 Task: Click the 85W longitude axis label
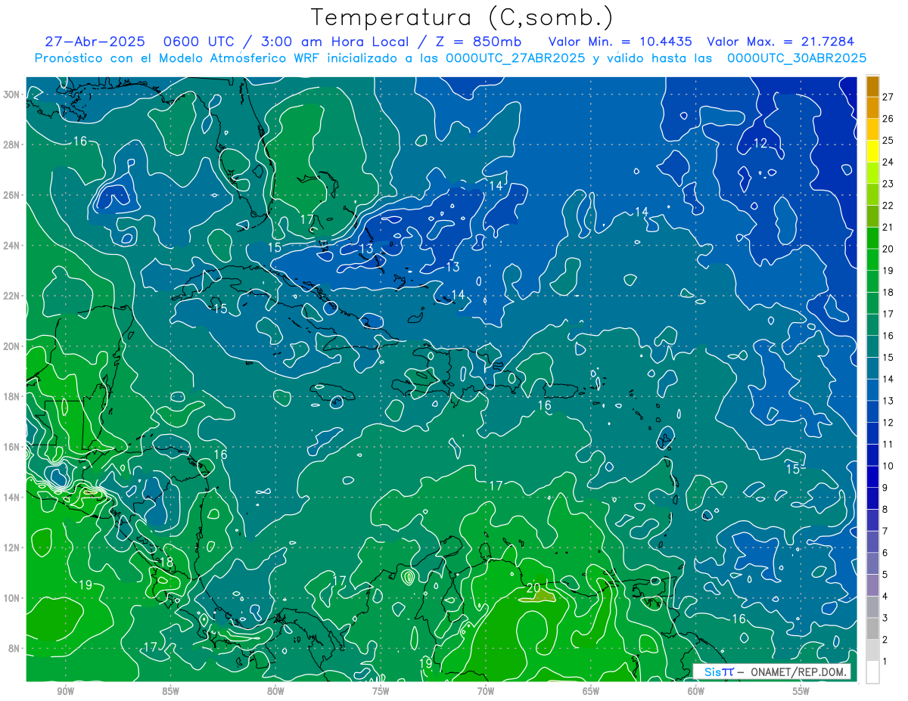pyautogui.click(x=170, y=691)
